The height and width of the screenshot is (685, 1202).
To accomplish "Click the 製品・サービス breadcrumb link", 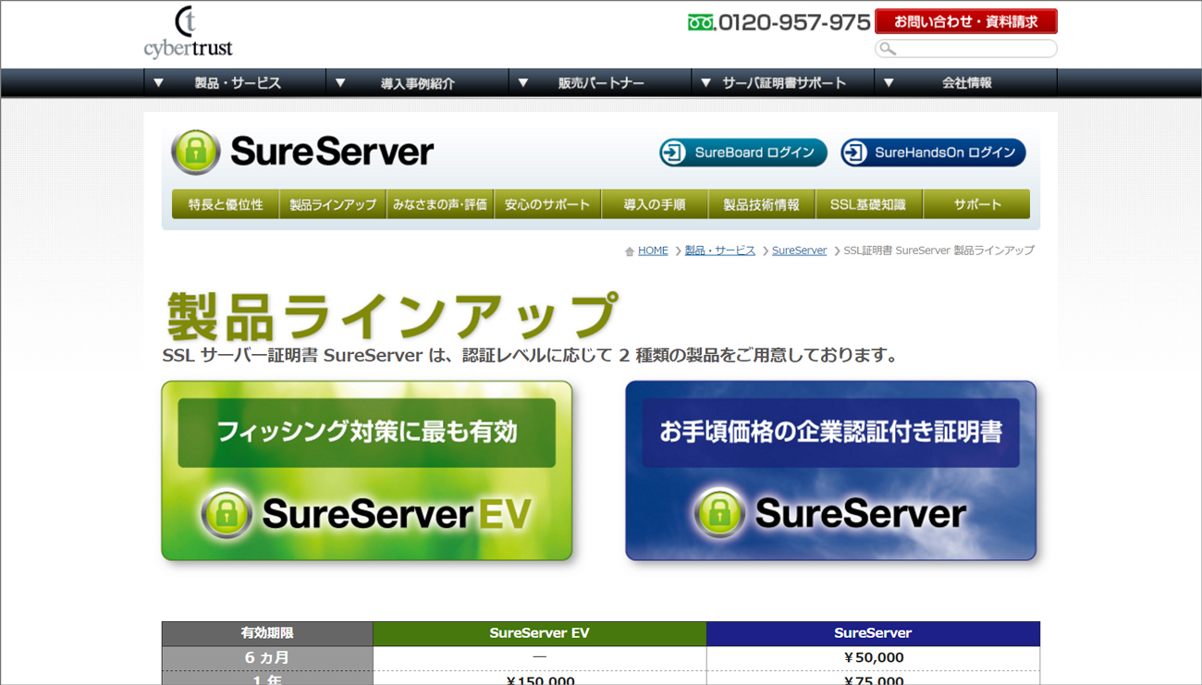I will (719, 251).
